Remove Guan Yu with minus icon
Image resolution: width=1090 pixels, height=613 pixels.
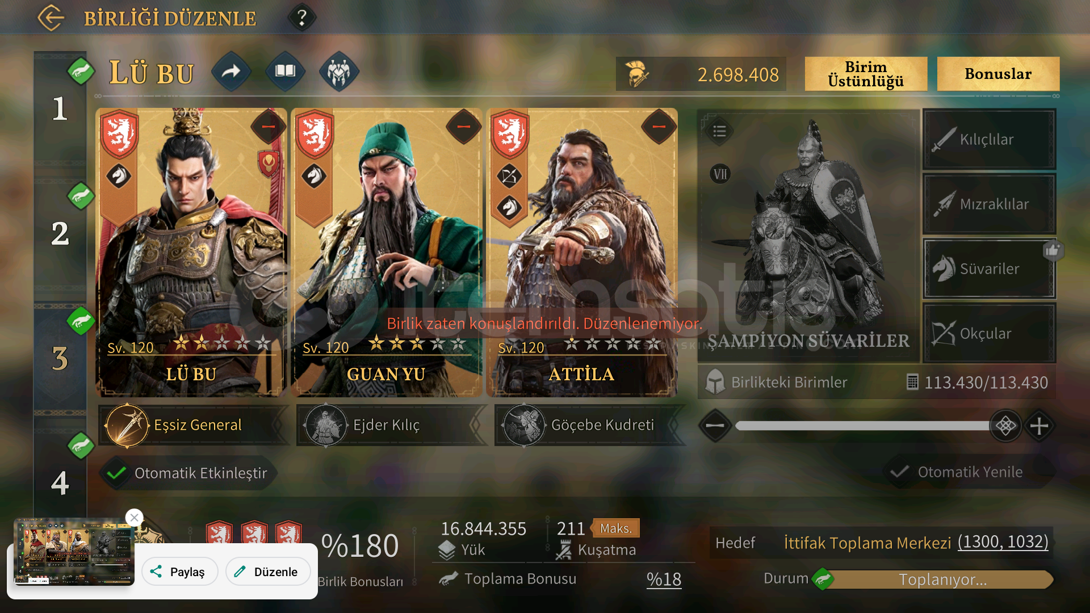(463, 126)
